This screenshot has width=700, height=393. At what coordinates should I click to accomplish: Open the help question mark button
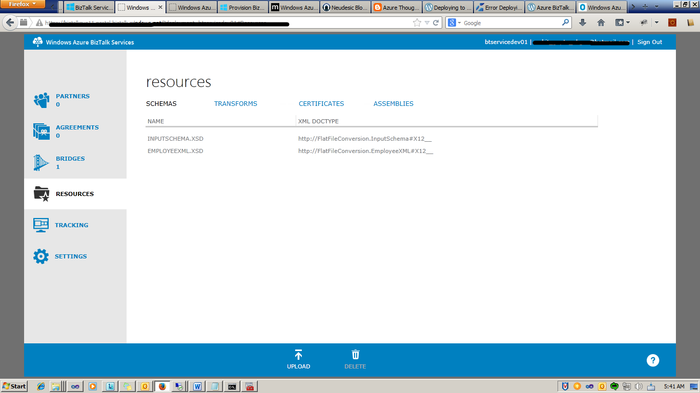652,360
